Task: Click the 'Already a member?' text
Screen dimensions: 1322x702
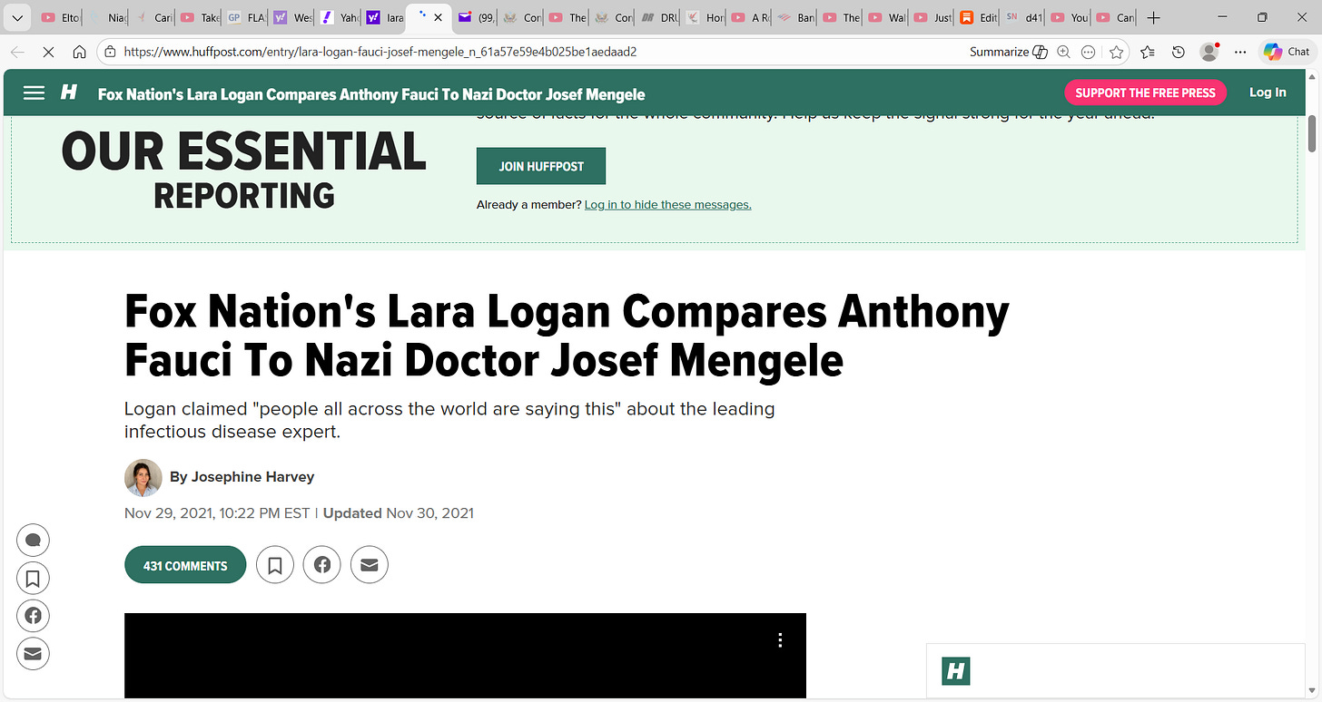Action: pos(528,205)
